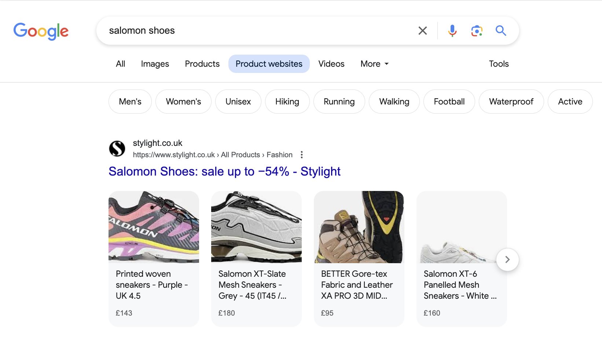Click the Stylight site favicon
This screenshot has width=602, height=346.
pos(117,149)
